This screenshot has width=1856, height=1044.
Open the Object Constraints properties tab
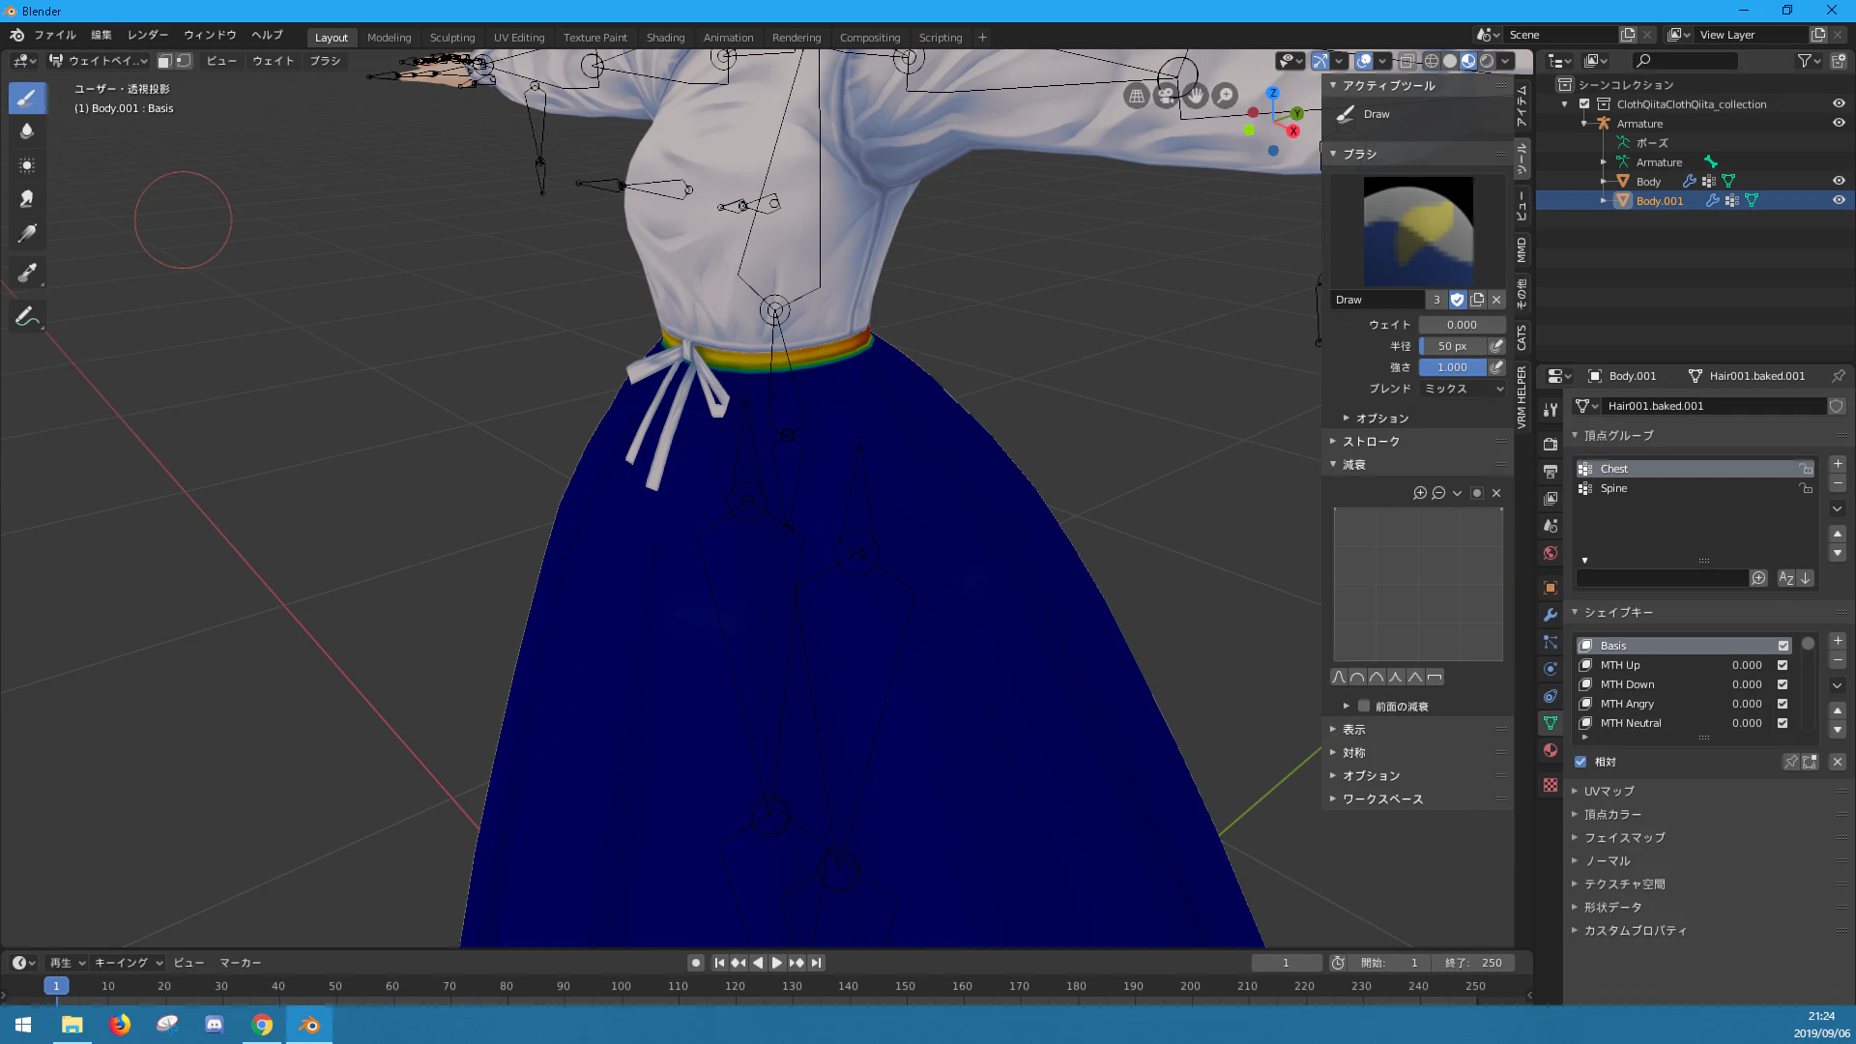tap(1551, 696)
